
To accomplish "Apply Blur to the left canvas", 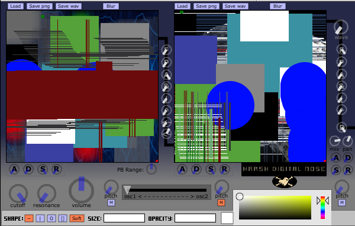I will pyautogui.click(x=111, y=6).
